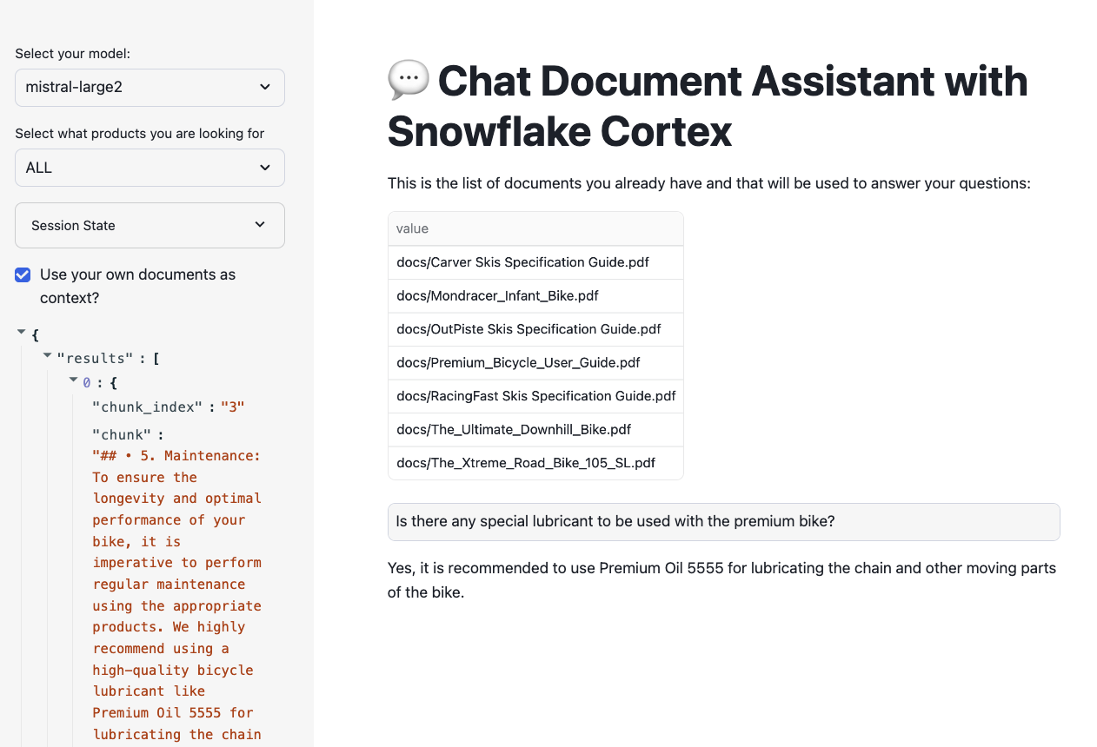Image resolution: width=1097 pixels, height=747 pixels.
Task: Click the Session State chevron icon
Action: [260, 225]
